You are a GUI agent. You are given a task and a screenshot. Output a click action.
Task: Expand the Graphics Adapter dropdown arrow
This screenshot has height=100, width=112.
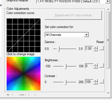click(x=107, y=1)
